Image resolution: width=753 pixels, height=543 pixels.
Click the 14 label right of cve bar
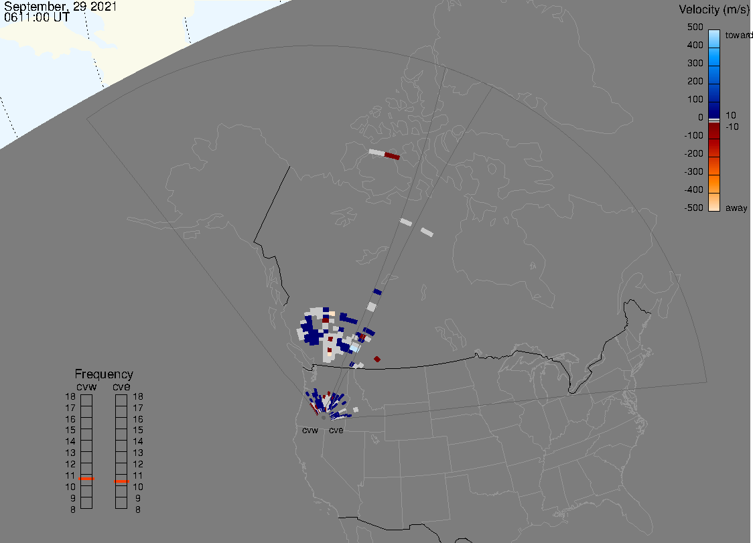click(x=138, y=442)
